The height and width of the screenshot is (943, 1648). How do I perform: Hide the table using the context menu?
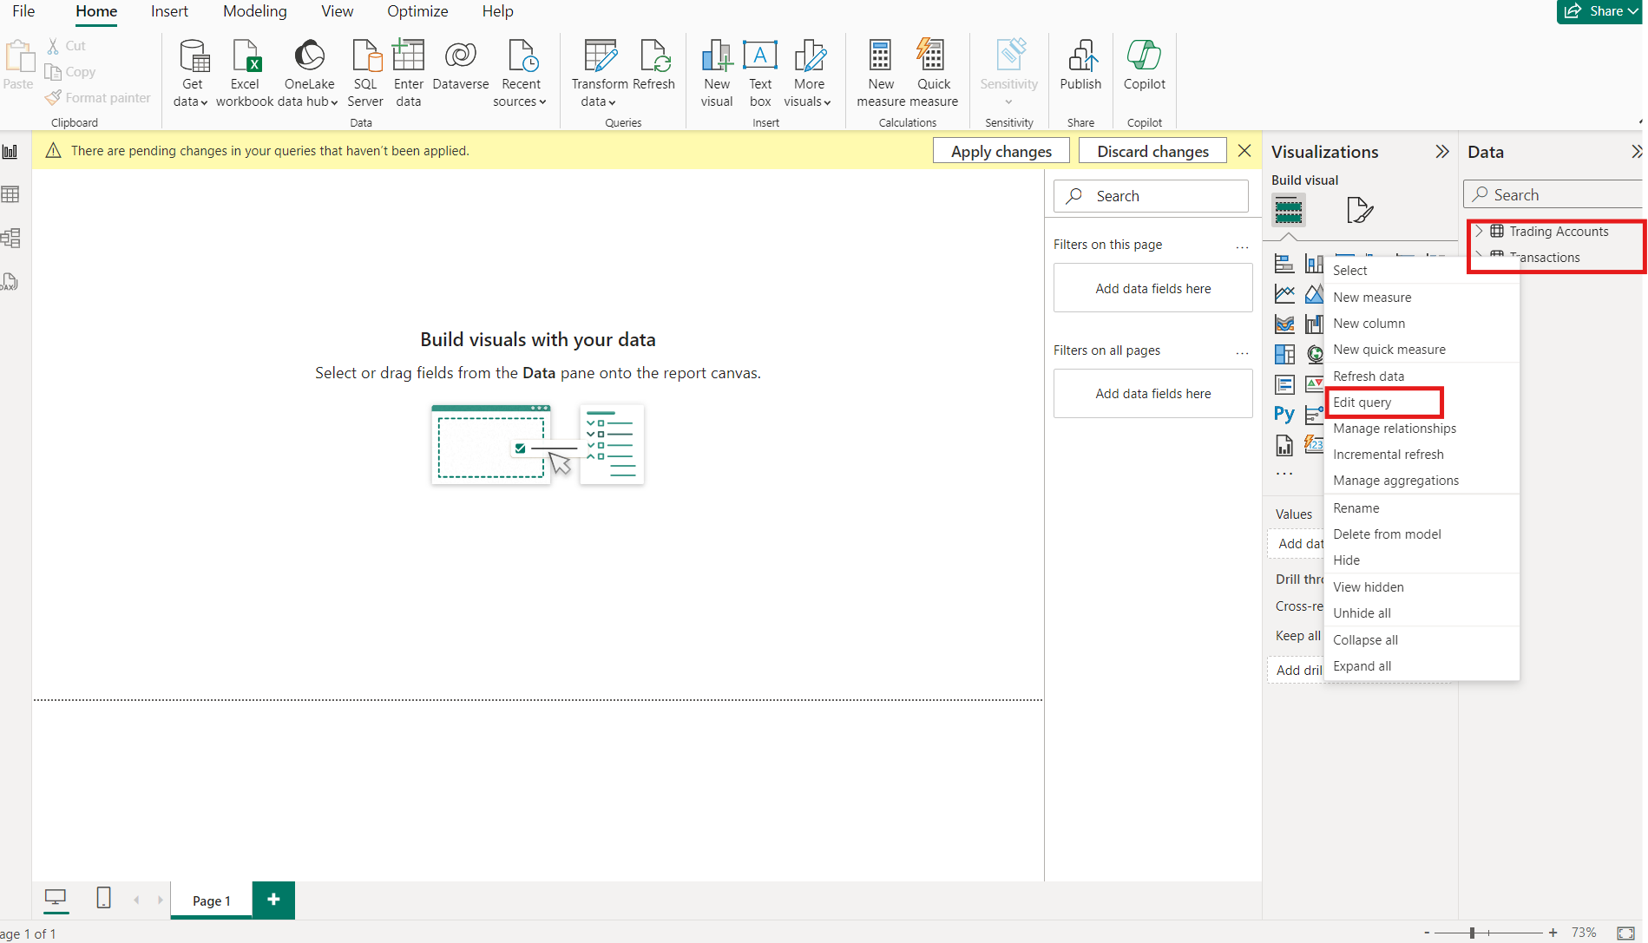coord(1346,560)
